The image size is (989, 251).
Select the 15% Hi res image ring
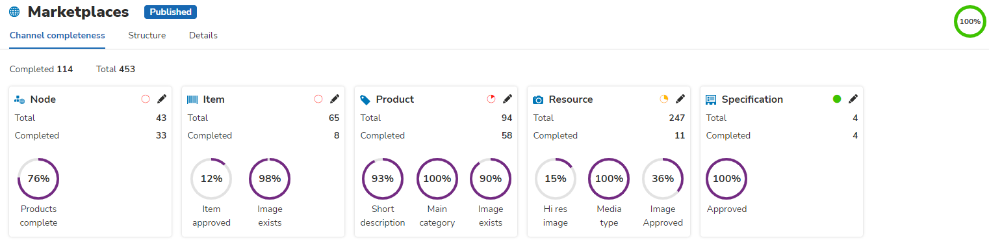tap(556, 178)
